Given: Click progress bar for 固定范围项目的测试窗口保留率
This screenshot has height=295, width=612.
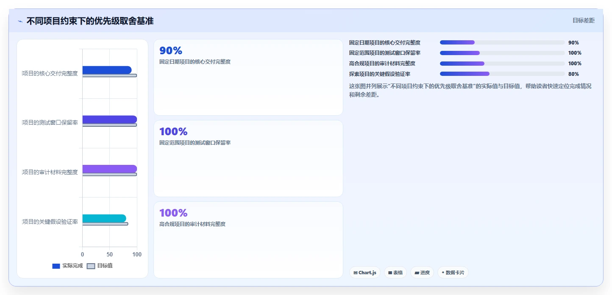Looking at the screenshot, I should tap(502, 53).
